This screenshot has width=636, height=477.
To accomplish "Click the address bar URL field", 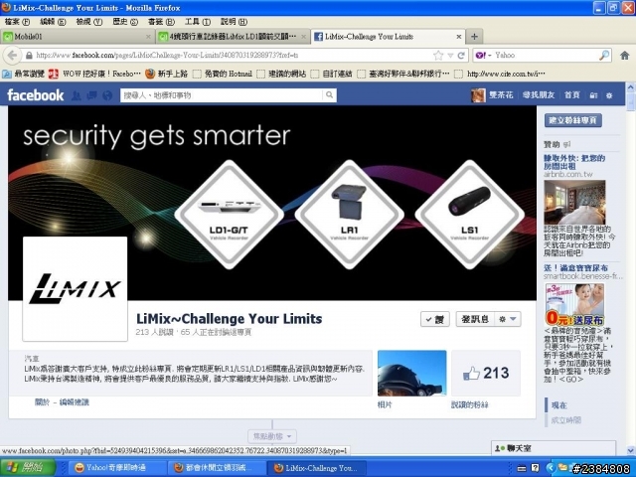I will pyautogui.click(x=232, y=56).
